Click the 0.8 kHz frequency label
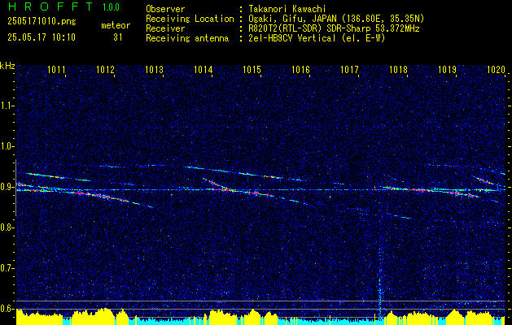Screen dimensions: 512x325 tap(7, 227)
